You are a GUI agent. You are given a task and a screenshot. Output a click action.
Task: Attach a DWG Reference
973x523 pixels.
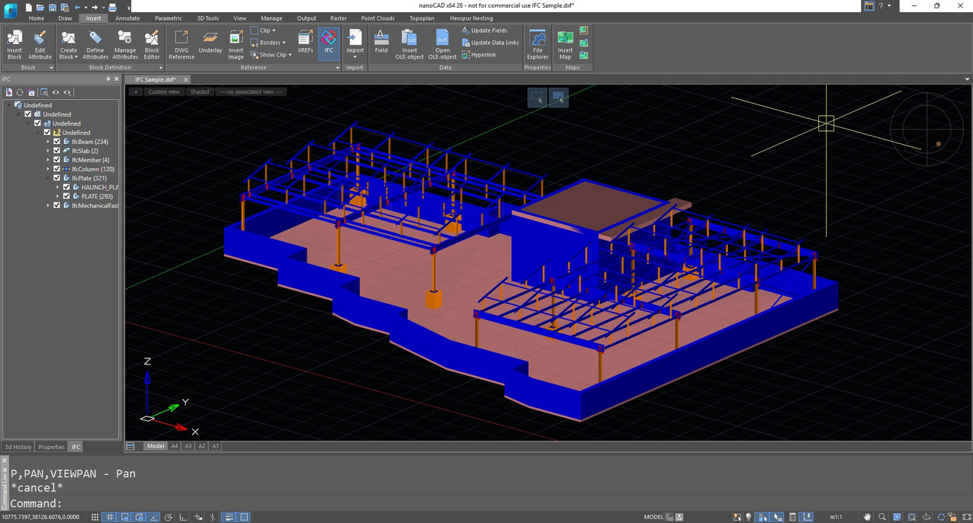(x=181, y=44)
